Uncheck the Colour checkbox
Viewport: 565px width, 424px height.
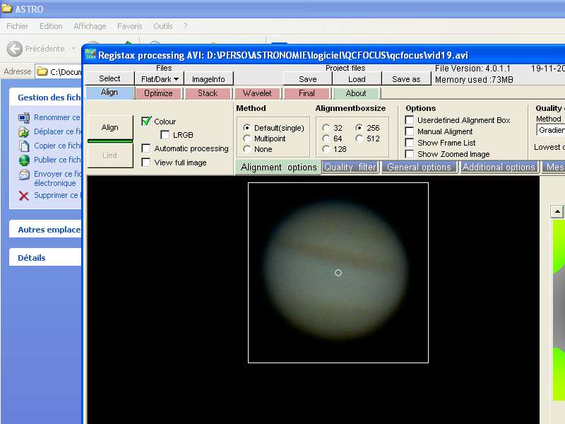click(147, 122)
